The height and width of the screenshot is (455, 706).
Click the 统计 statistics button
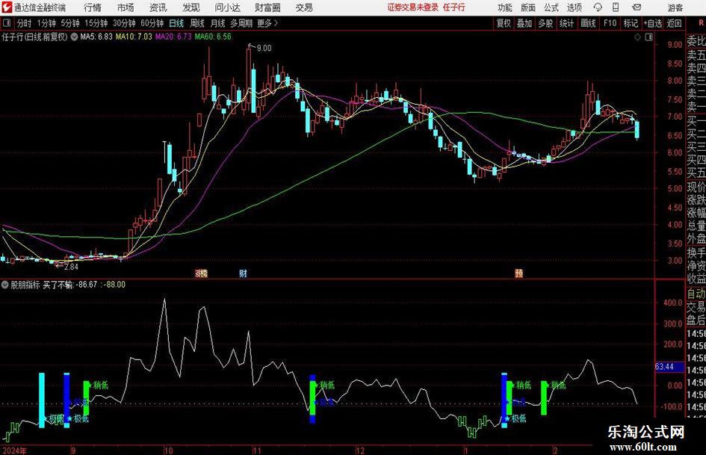point(566,23)
